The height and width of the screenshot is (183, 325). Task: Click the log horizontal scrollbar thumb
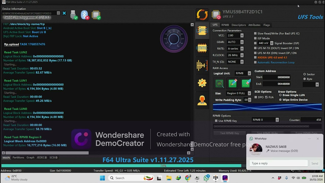pos(47,153)
